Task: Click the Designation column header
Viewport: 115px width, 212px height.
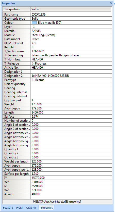Action: (x=16, y=9)
